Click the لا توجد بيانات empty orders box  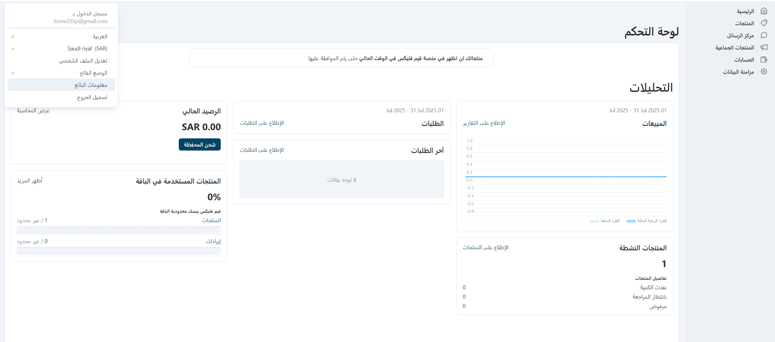tap(342, 179)
